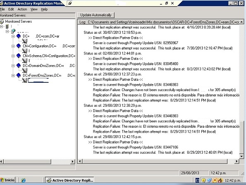Select the DC=ForestDnsZones partition book icon

pyautogui.click(x=19, y=75)
